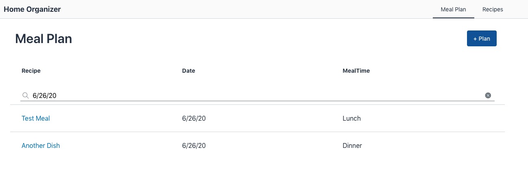Click the magnifying glass search icon
528x193 pixels.
pyautogui.click(x=25, y=95)
